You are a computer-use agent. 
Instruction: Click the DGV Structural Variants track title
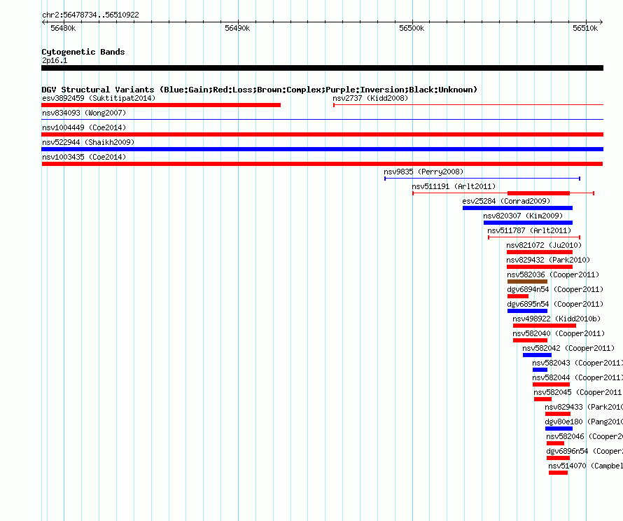[x=260, y=90]
